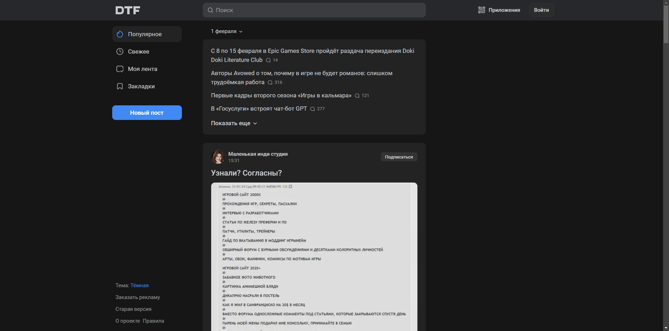Open comments icon for Doki Doki news

coord(268,60)
